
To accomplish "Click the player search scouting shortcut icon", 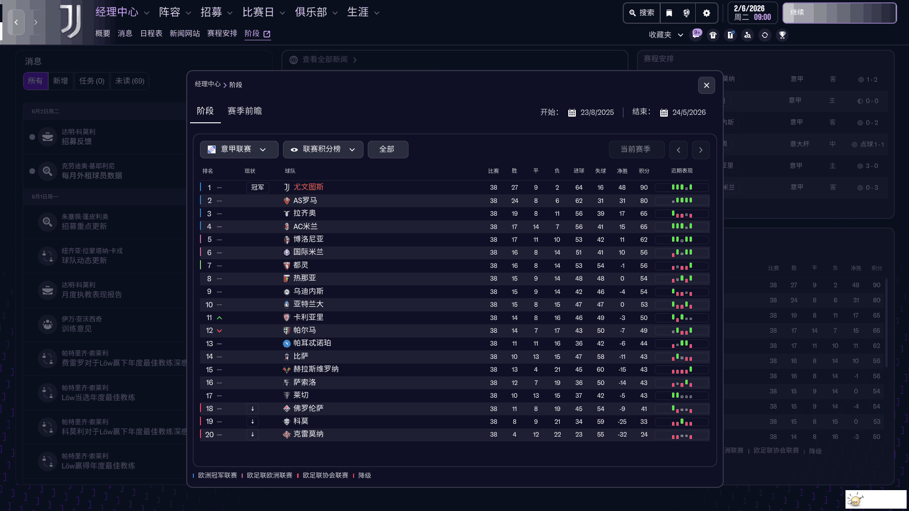I will click(747, 35).
